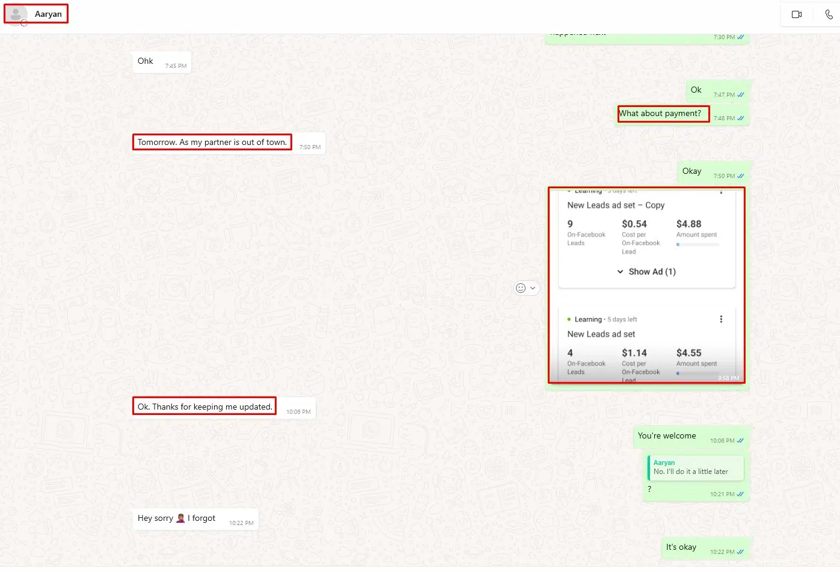Screen dimensions: 840x572
Task: Open contact info via the name Aaryan
Action: 48,14
